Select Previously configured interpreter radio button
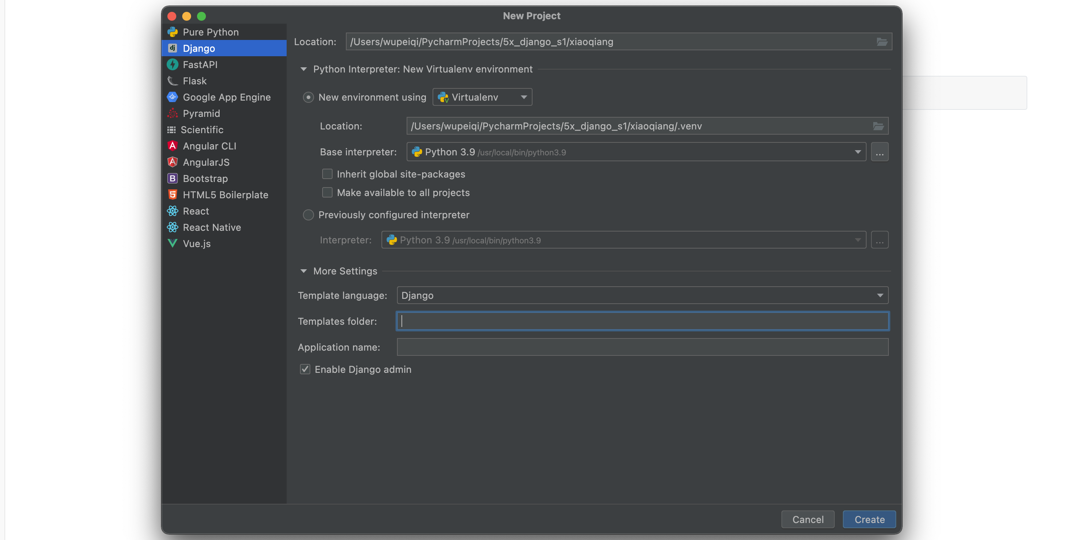The width and height of the screenshot is (1071, 540). (x=308, y=215)
